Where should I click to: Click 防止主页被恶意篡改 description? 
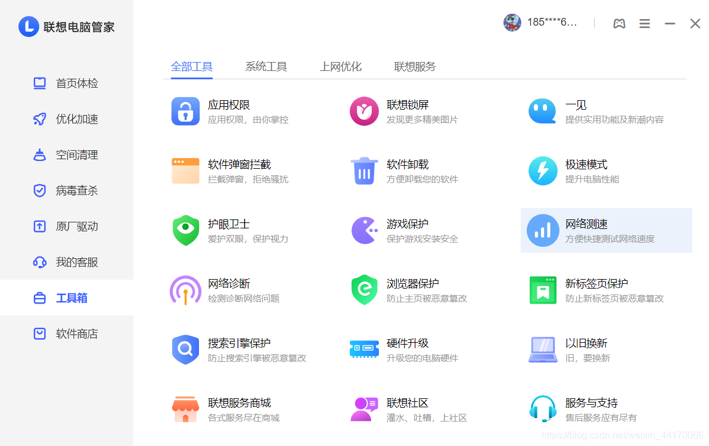[x=427, y=299]
